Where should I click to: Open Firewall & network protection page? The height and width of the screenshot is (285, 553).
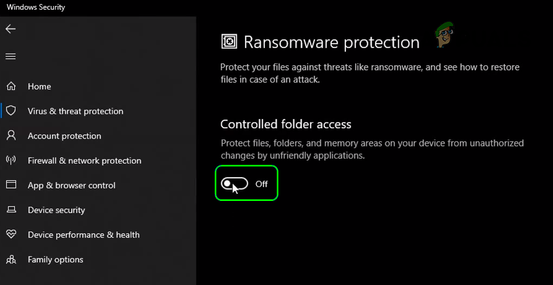(x=84, y=161)
